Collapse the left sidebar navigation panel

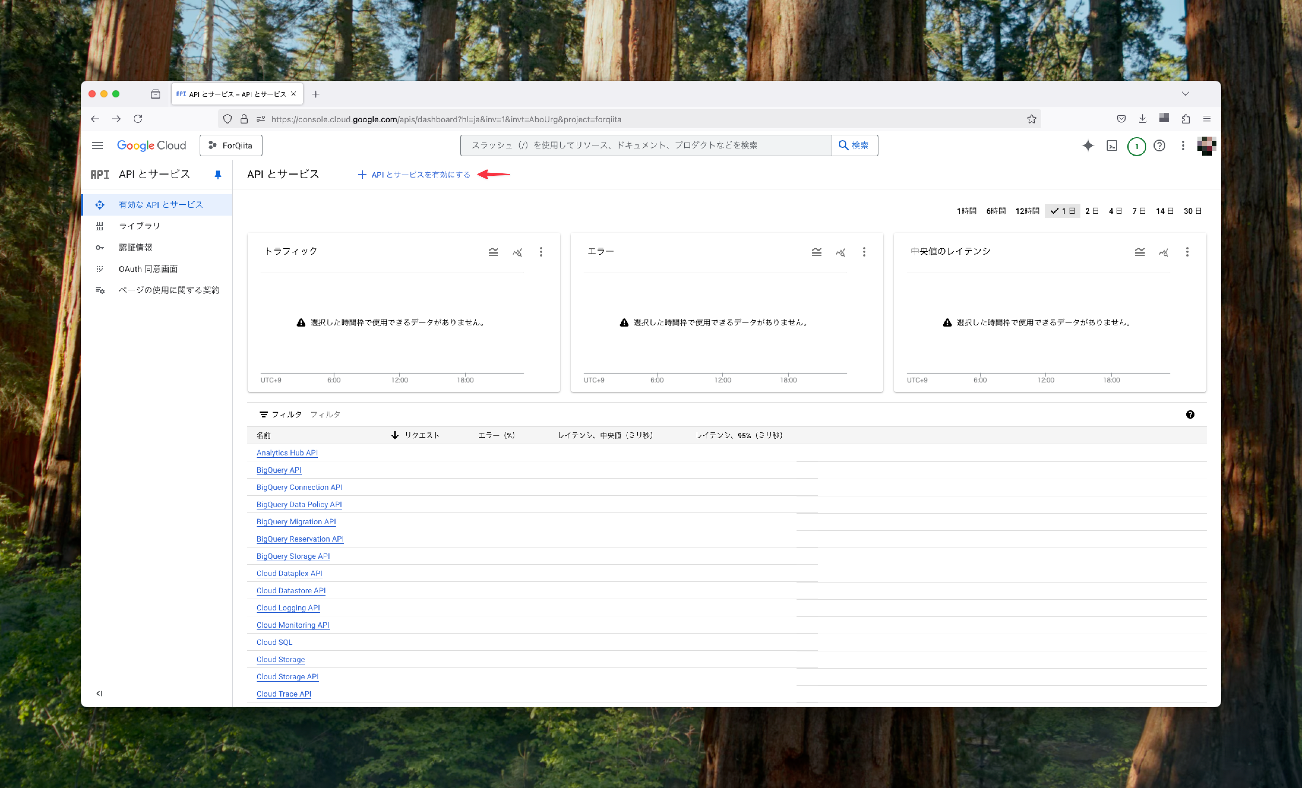click(99, 693)
